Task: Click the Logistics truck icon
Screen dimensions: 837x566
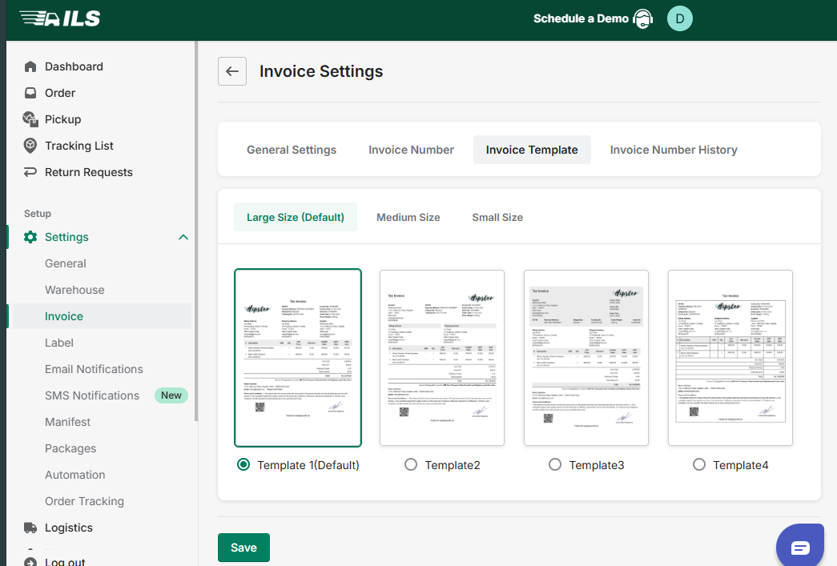Action: coord(30,528)
